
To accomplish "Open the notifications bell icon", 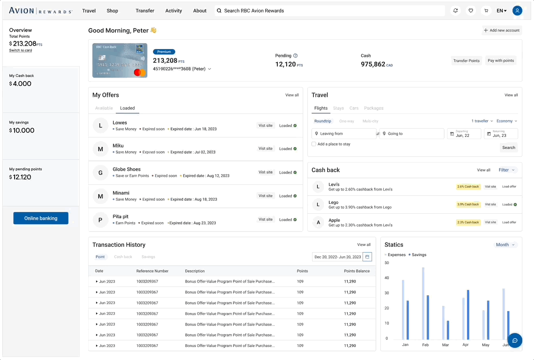I will tap(456, 11).
